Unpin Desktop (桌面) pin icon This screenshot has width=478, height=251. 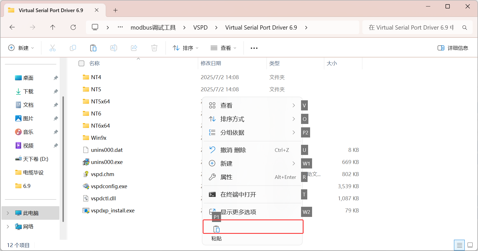click(x=56, y=78)
